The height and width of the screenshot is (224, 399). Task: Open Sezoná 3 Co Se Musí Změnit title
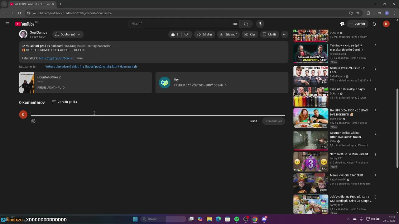click(350, 154)
